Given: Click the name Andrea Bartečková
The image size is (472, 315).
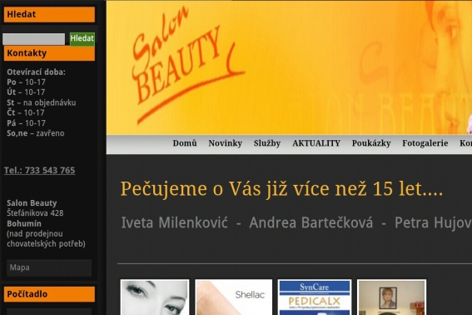Looking at the screenshot, I should click(311, 222).
